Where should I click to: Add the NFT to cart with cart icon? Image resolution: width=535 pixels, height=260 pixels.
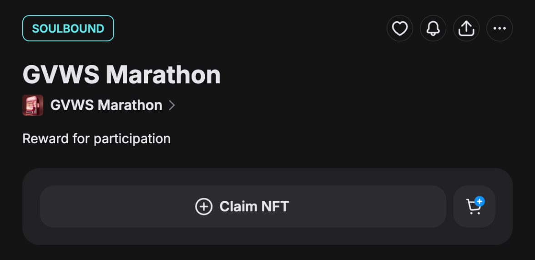click(x=474, y=206)
